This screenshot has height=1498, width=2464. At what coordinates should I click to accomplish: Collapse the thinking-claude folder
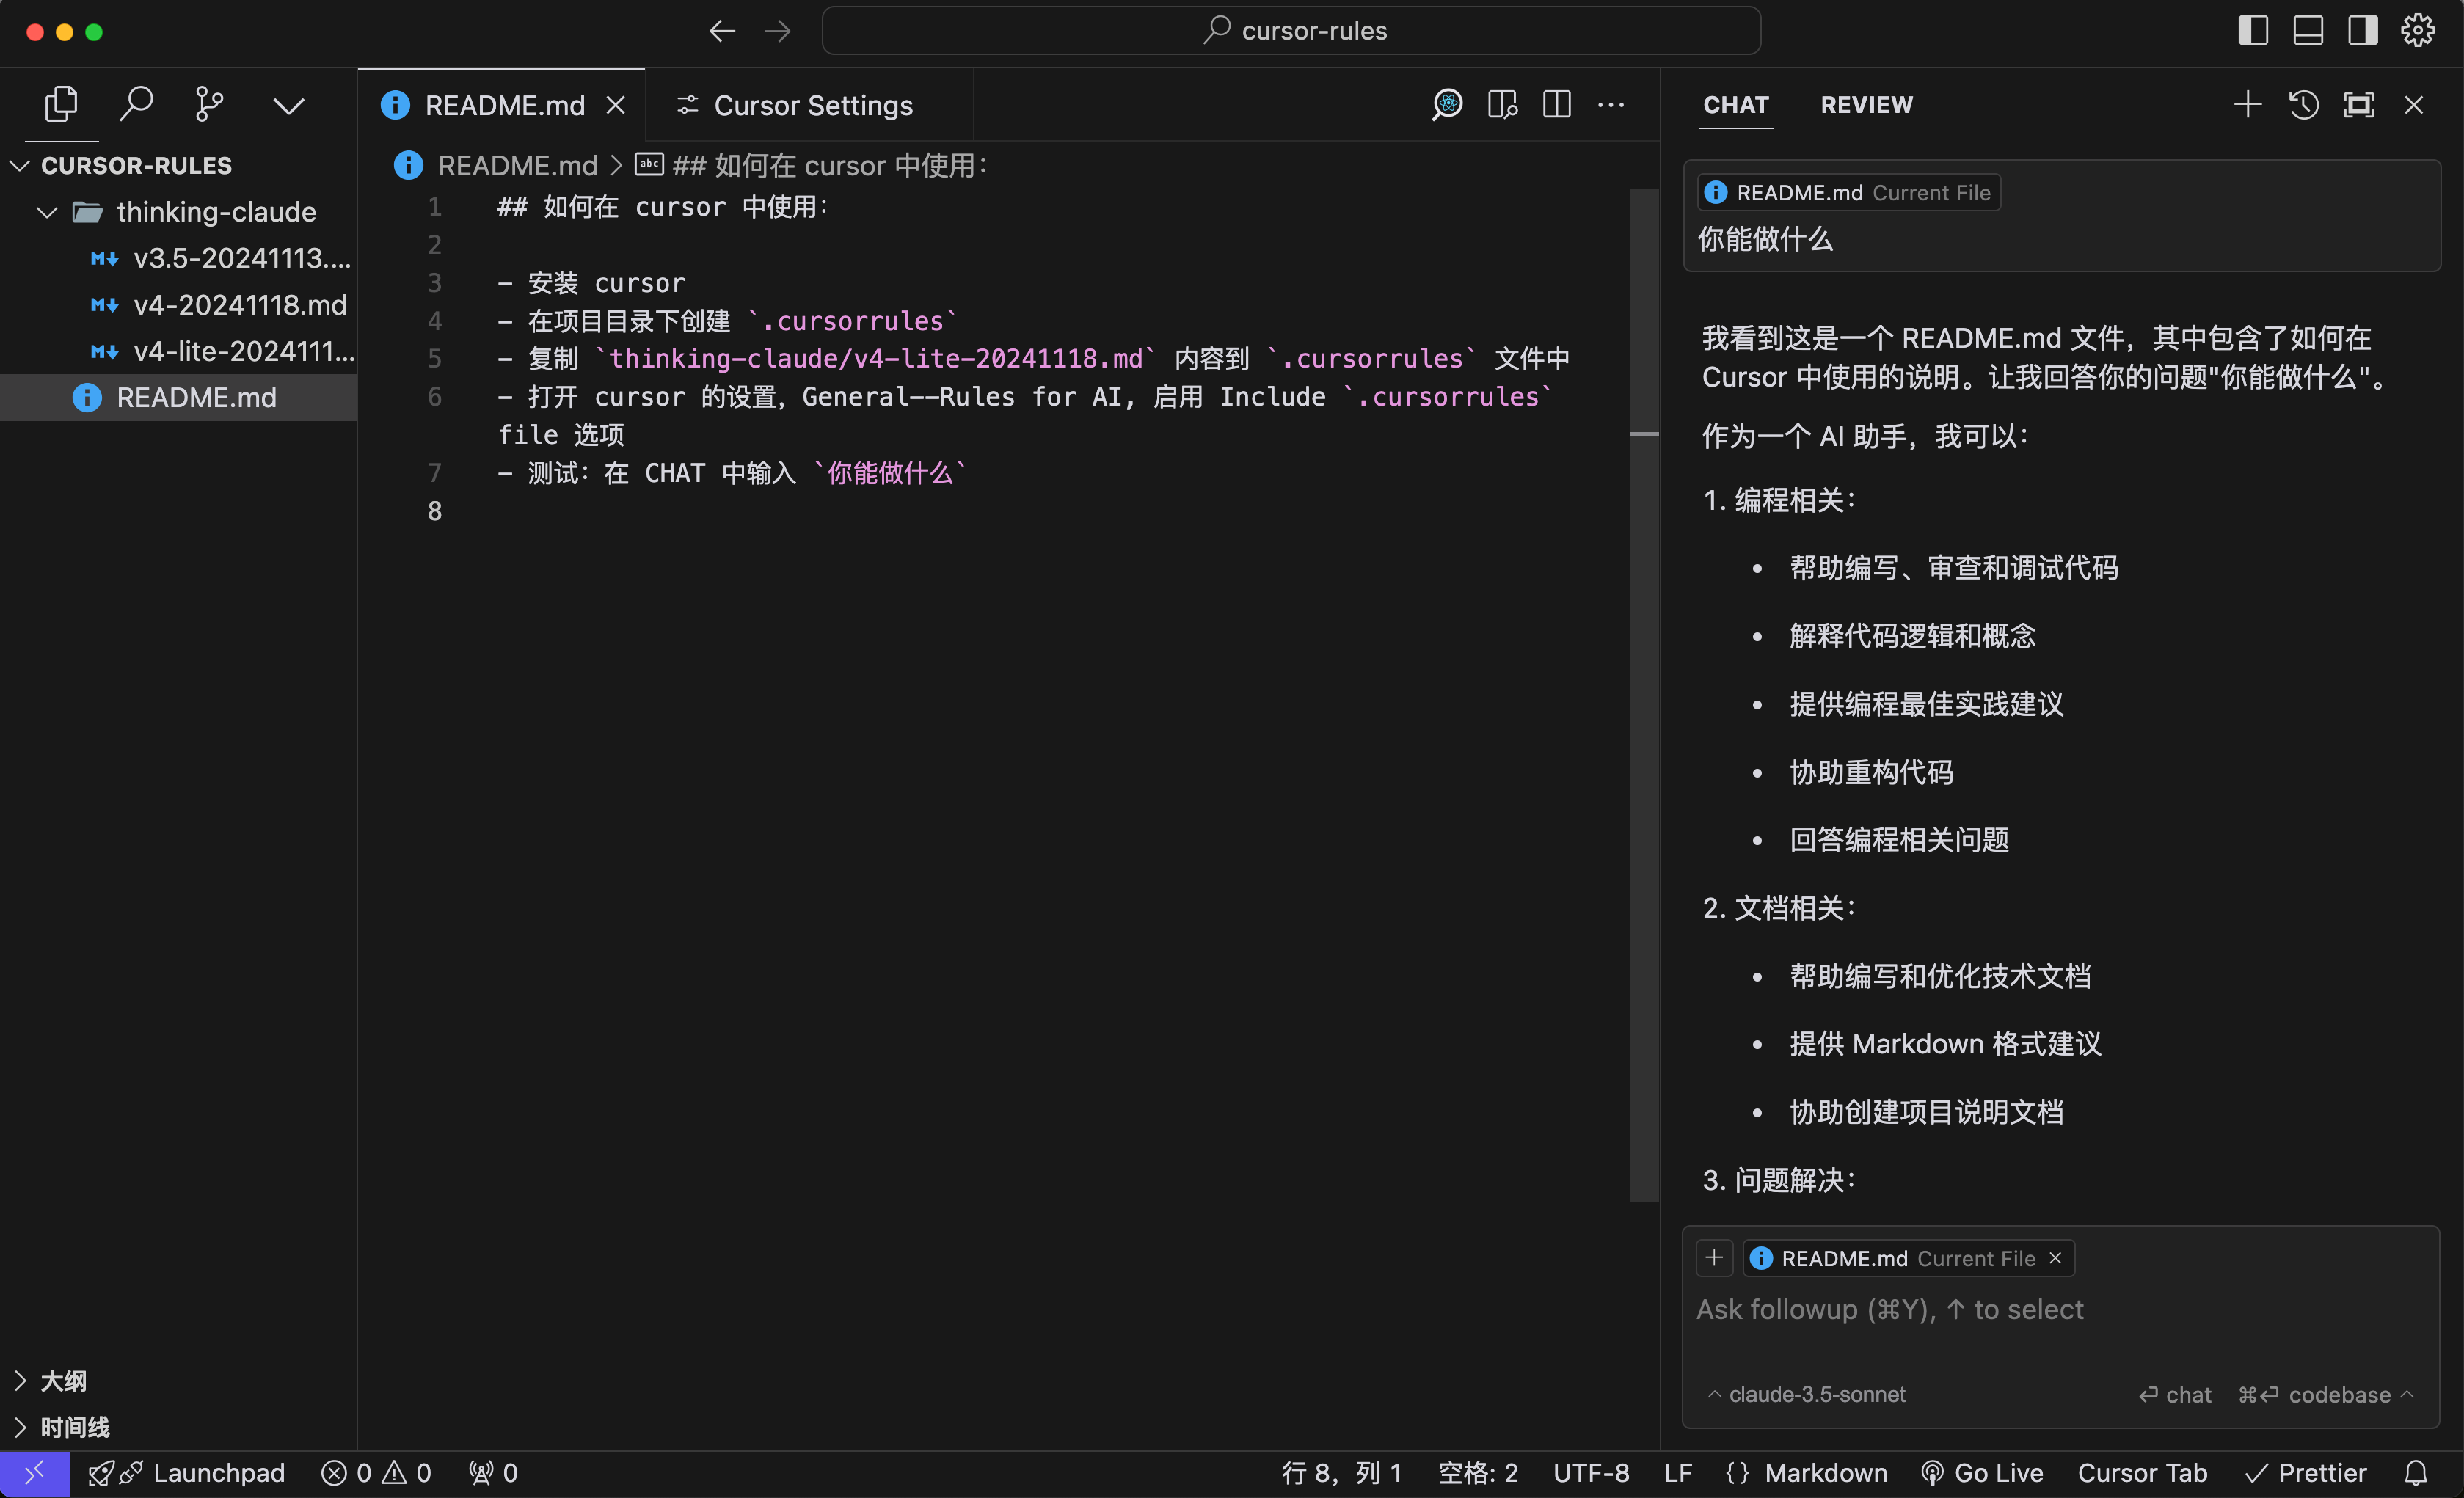[x=47, y=212]
